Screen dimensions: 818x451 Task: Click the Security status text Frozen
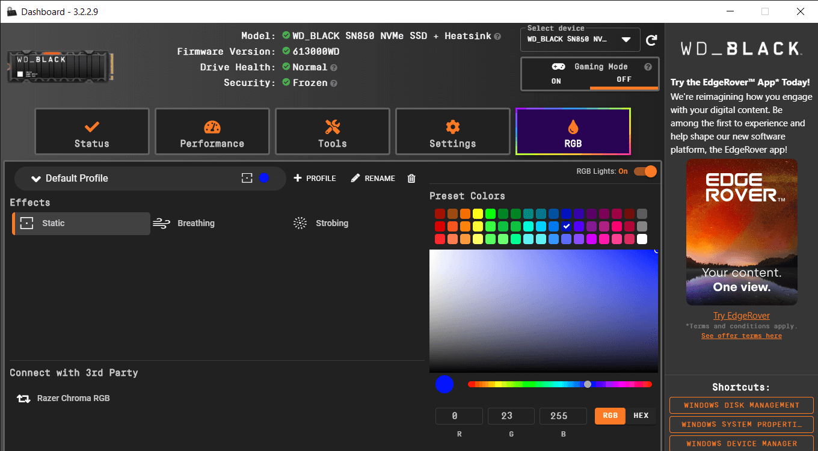310,83
